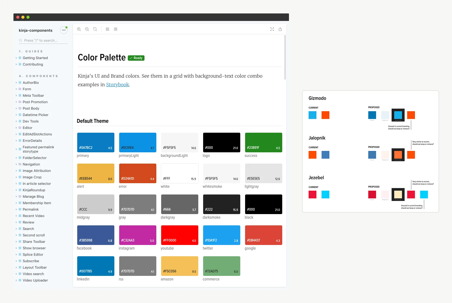This screenshot has height=303, width=452.
Task: Open the kinja-components ellipsis menu
Action: [x=63, y=30]
